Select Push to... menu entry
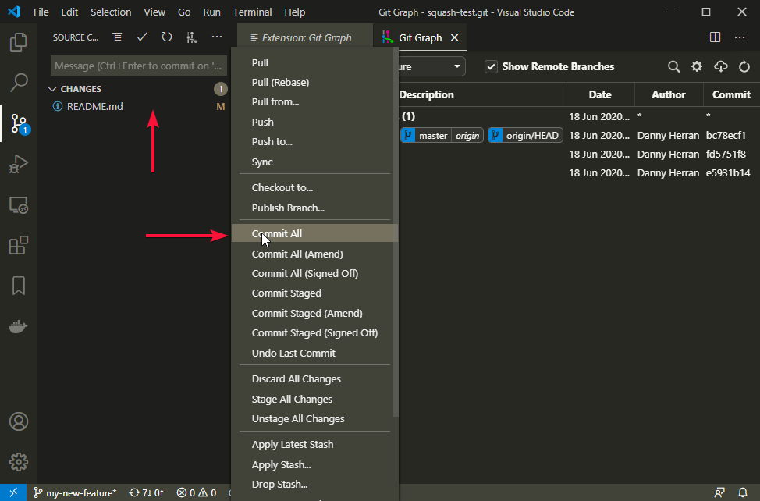Image resolution: width=760 pixels, height=501 pixels. pos(314,142)
